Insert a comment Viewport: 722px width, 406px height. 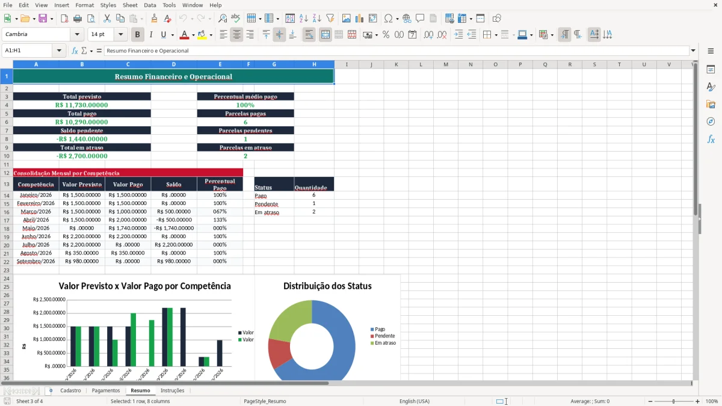(x=420, y=19)
